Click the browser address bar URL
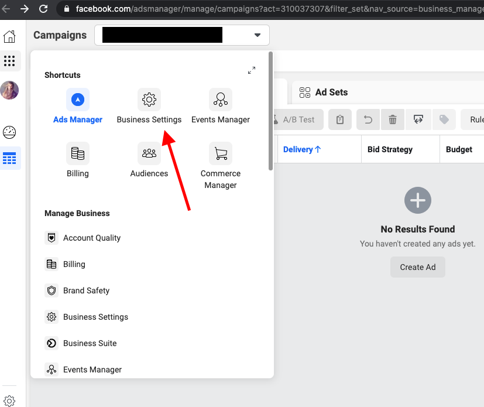The width and height of the screenshot is (484, 407). coord(279,9)
